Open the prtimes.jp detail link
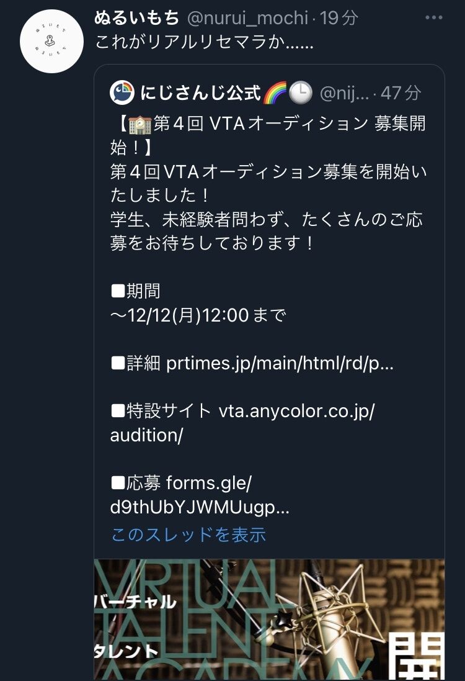 (x=280, y=363)
